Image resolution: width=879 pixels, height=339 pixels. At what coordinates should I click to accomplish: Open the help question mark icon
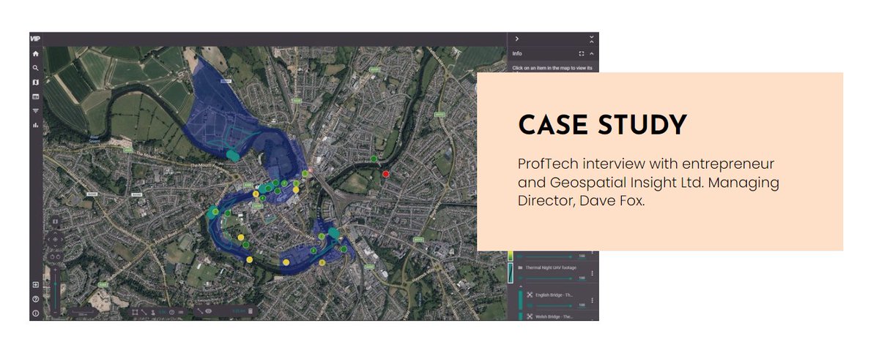pos(36,299)
